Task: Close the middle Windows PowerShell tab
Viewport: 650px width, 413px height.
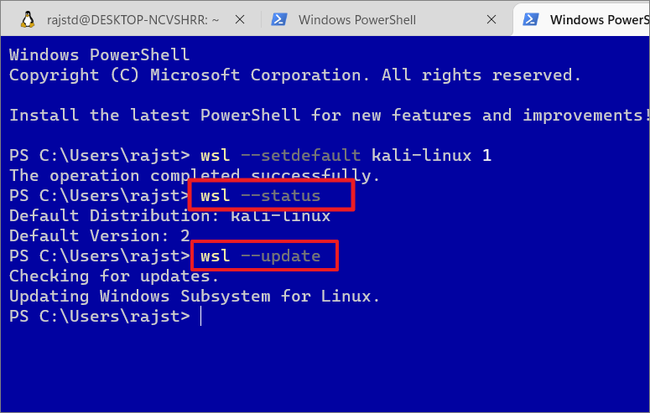Action: pos(491,19)
